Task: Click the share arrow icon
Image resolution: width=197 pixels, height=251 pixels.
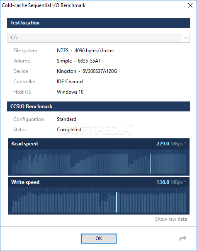Action: tap(183, 239)
